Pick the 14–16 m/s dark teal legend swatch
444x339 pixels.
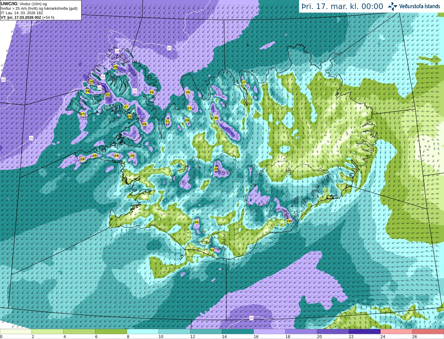coord(238,331)
